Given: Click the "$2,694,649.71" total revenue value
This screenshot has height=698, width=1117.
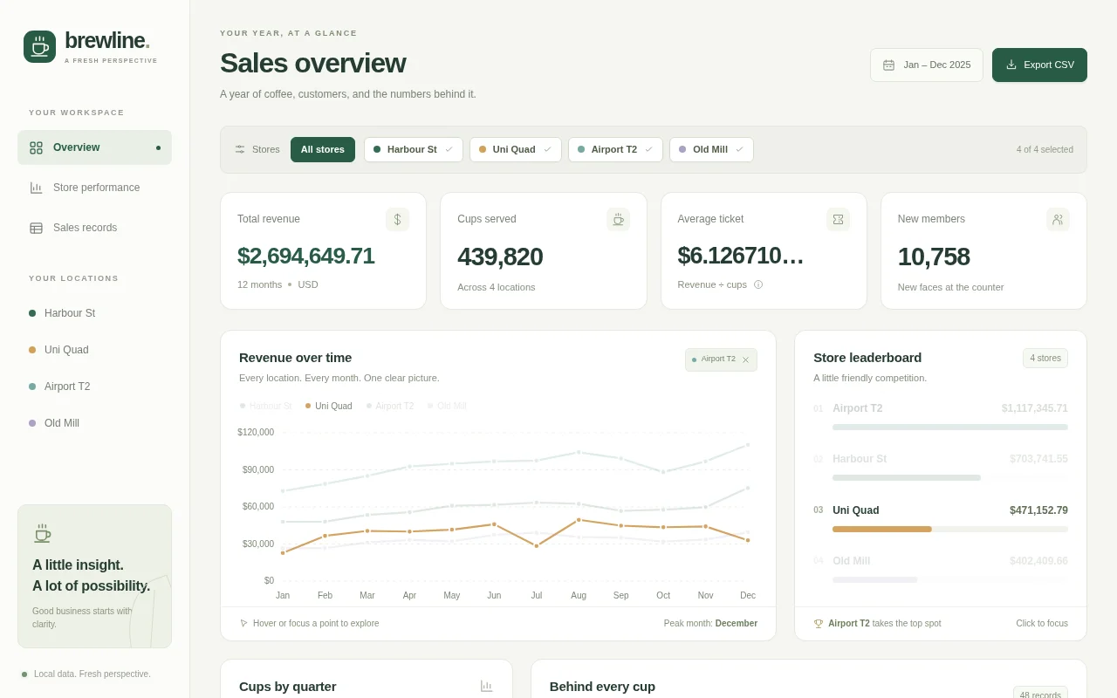Looking at the screenshot, I should pos(306,256).
